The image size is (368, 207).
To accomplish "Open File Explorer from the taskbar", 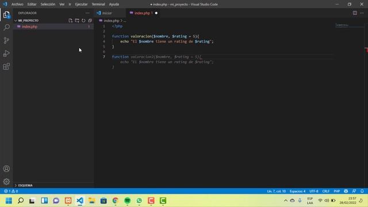I will pos(91,201).
